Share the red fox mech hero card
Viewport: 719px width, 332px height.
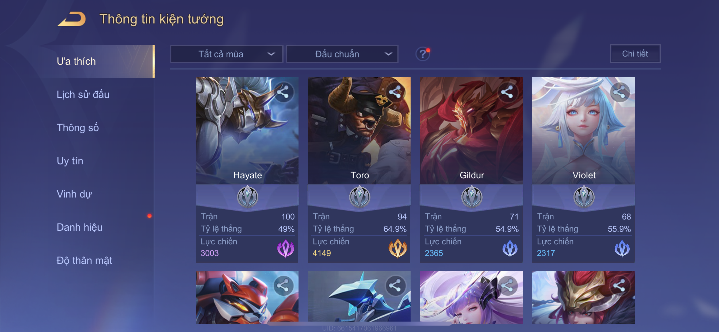pos(283,286)
